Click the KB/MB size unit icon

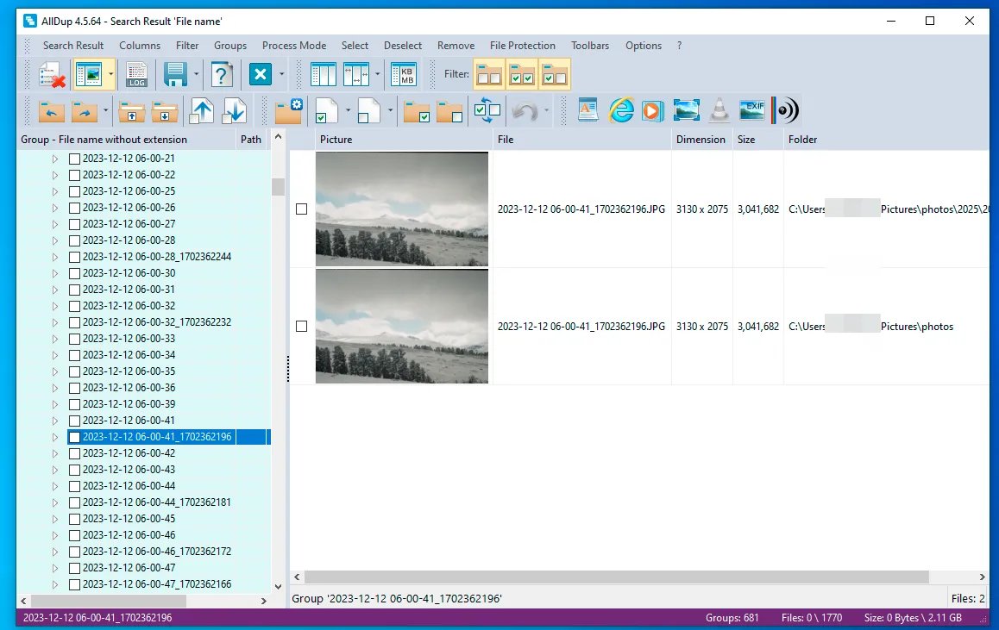[403, 75]
